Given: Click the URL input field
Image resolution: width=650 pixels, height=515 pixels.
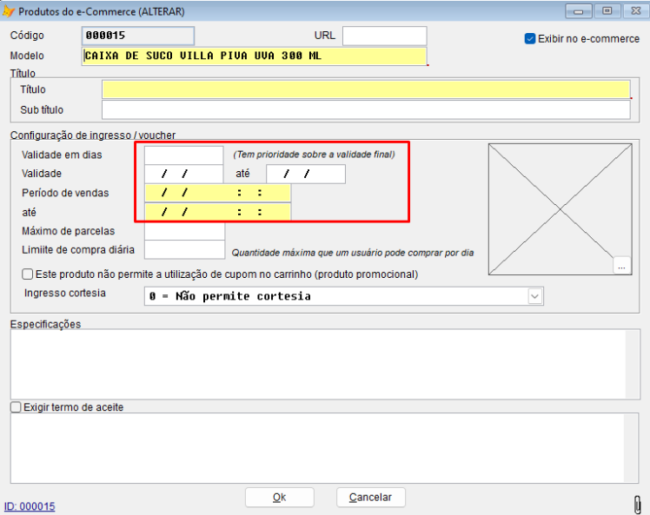Looking at the screenshot, I should (x=384, y=36).
